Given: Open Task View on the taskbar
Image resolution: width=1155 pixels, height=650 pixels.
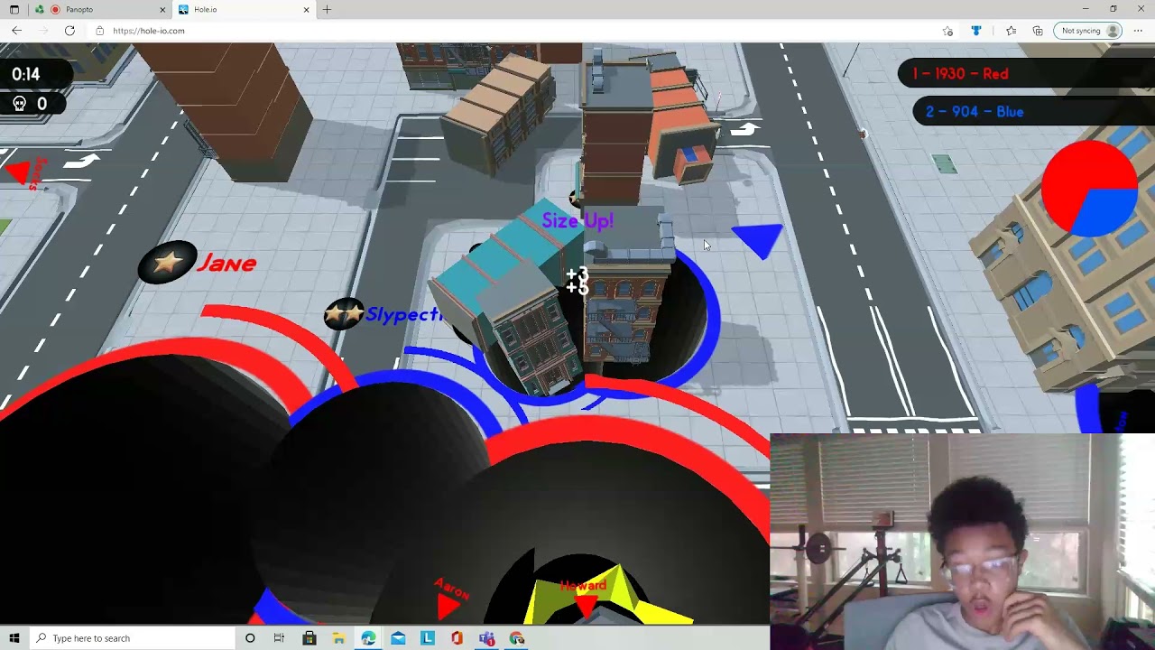Looking at the screenshot, I should 279,638.
